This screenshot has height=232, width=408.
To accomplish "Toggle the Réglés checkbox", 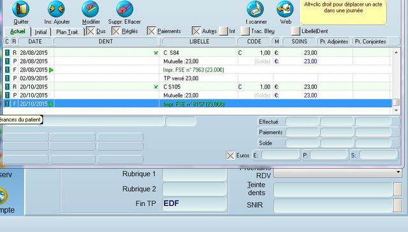I will (116, 31).
